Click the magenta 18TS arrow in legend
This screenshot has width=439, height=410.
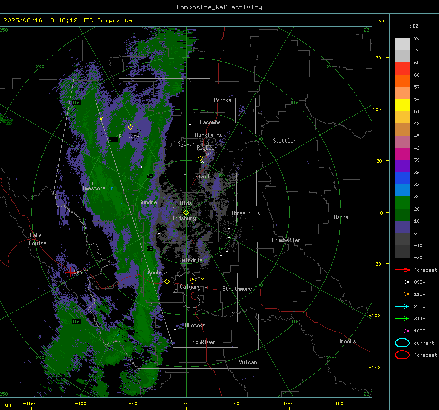click(402, 331)
